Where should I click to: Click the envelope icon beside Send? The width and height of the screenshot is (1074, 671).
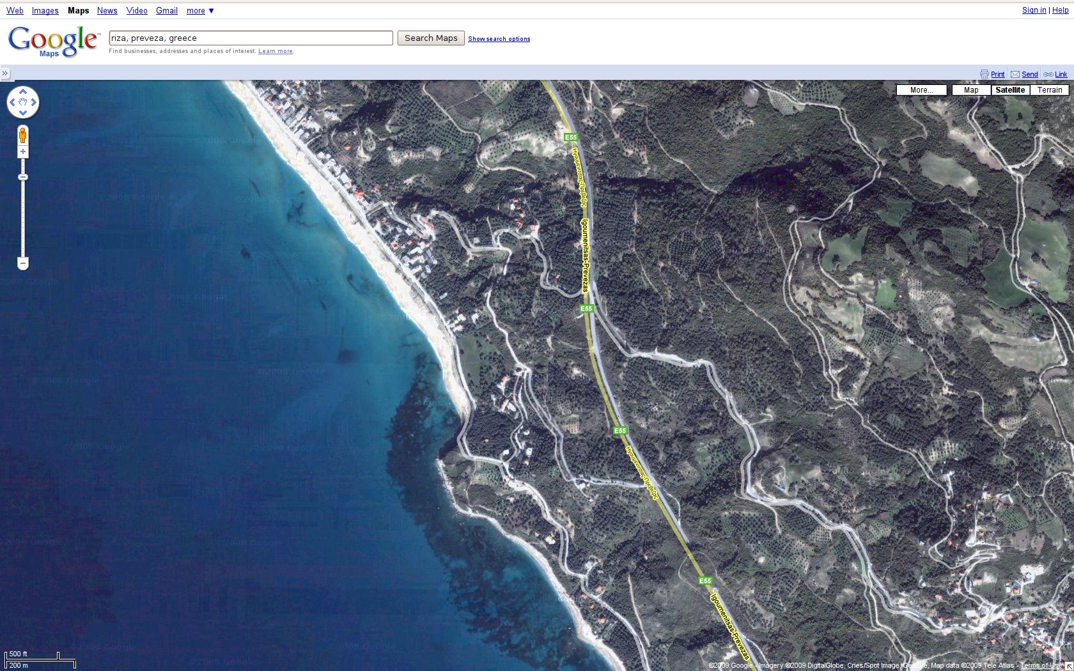tap(1015, 75)
